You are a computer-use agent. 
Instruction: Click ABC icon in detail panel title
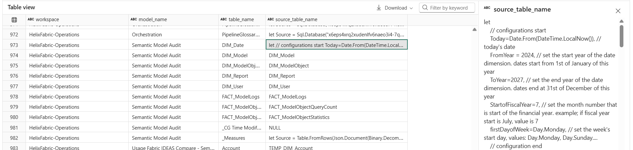(487, 8)
